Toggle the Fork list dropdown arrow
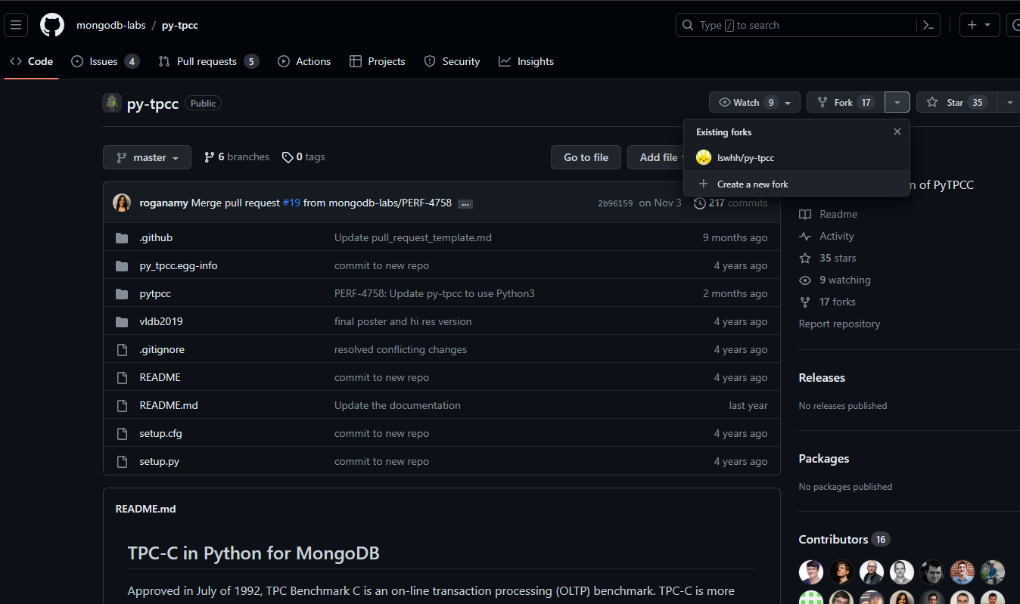The image size is (1020, 604). 897,102
